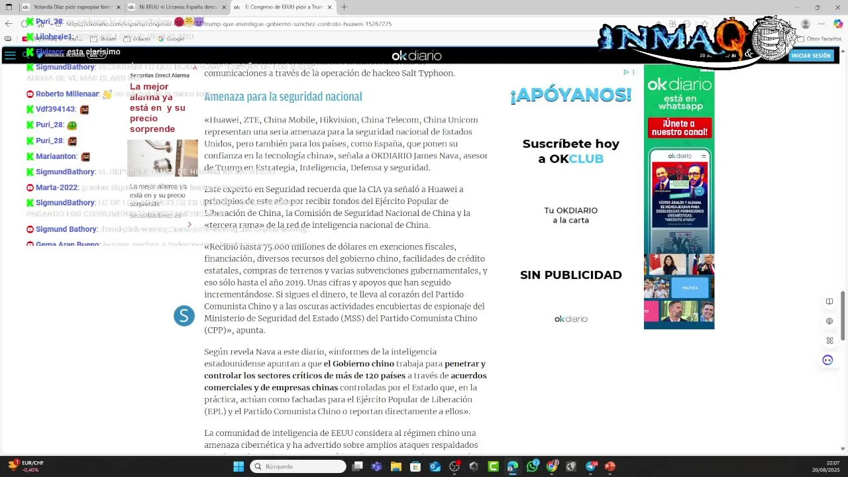Open Microsoft Teams from the taskbar

pyautogui.click(x=377, y=466)
